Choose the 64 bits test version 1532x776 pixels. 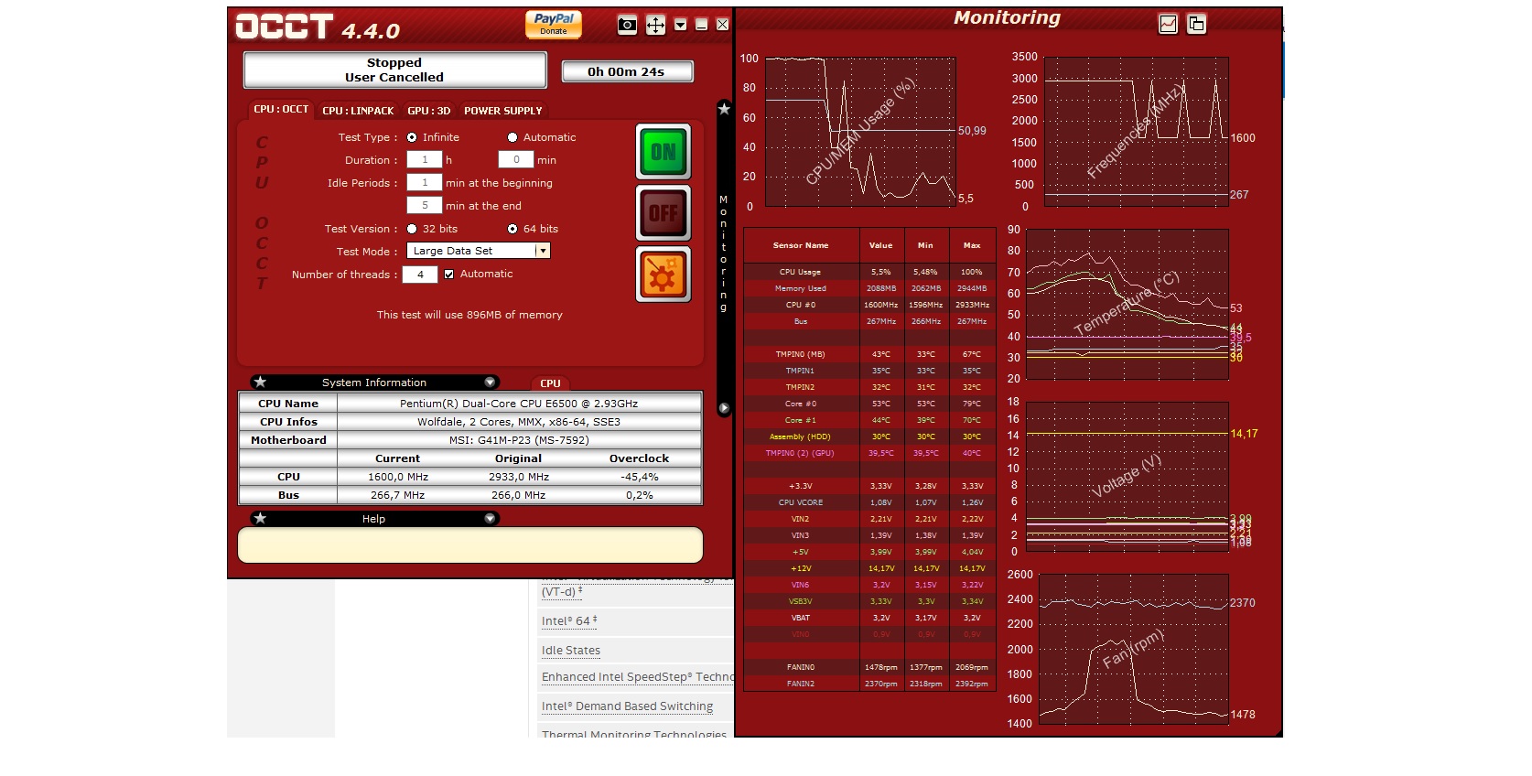point(512,229)
